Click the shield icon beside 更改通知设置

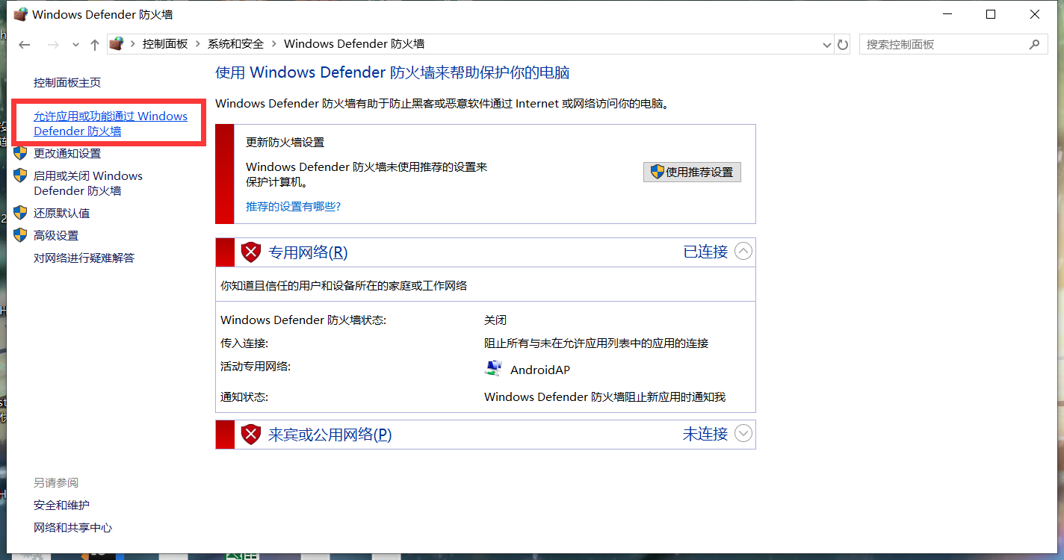pos(20,153)
